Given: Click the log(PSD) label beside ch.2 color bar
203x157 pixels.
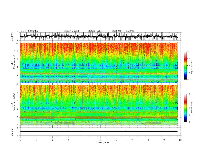Looking at the screenshot, I should coord(192,109).
